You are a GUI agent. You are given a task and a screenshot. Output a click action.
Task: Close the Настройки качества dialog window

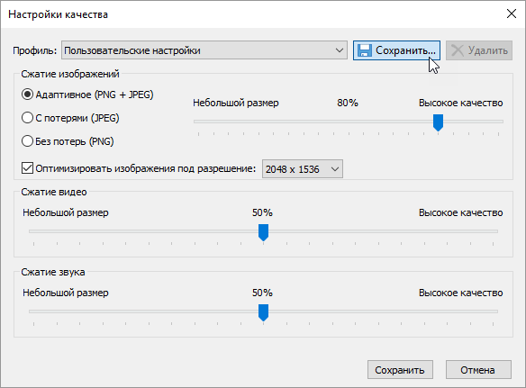pos(512,14)
